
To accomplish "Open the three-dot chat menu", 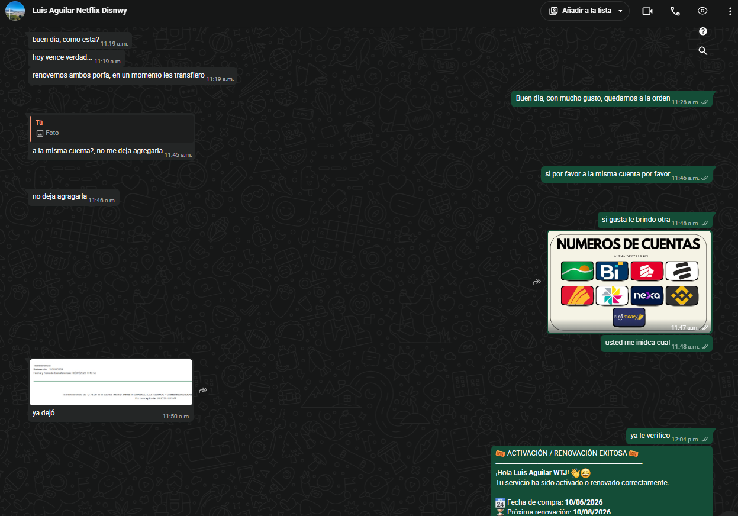I will (x=730, y=11).
